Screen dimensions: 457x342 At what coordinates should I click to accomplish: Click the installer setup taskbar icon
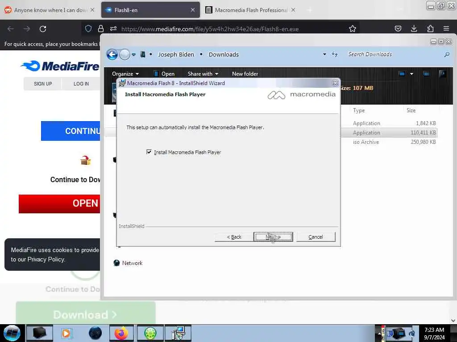coord(178,333)
